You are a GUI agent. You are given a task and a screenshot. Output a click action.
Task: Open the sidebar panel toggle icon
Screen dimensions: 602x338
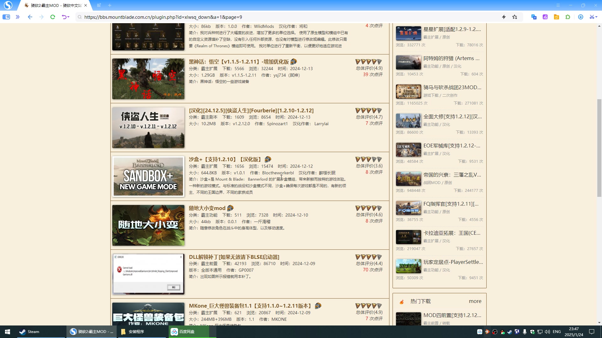click(x=6, y=17)
